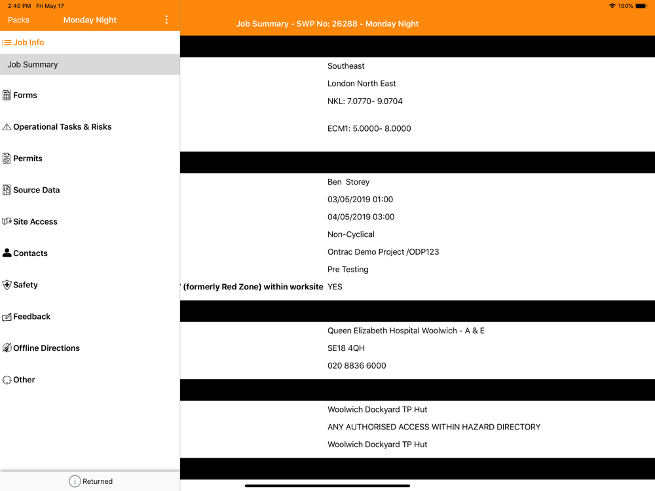Tap the info icon beside Returned

(75, 481)
